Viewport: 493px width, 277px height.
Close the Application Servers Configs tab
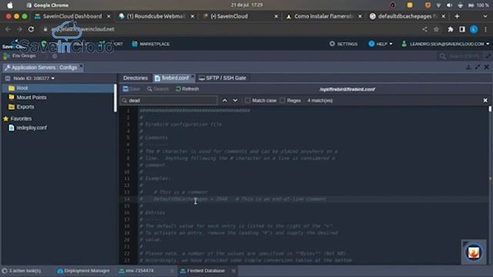[x=81, y=66]
